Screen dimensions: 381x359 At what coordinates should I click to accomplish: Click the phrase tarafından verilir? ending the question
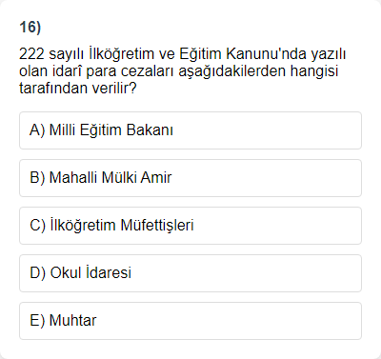(78, 89)
